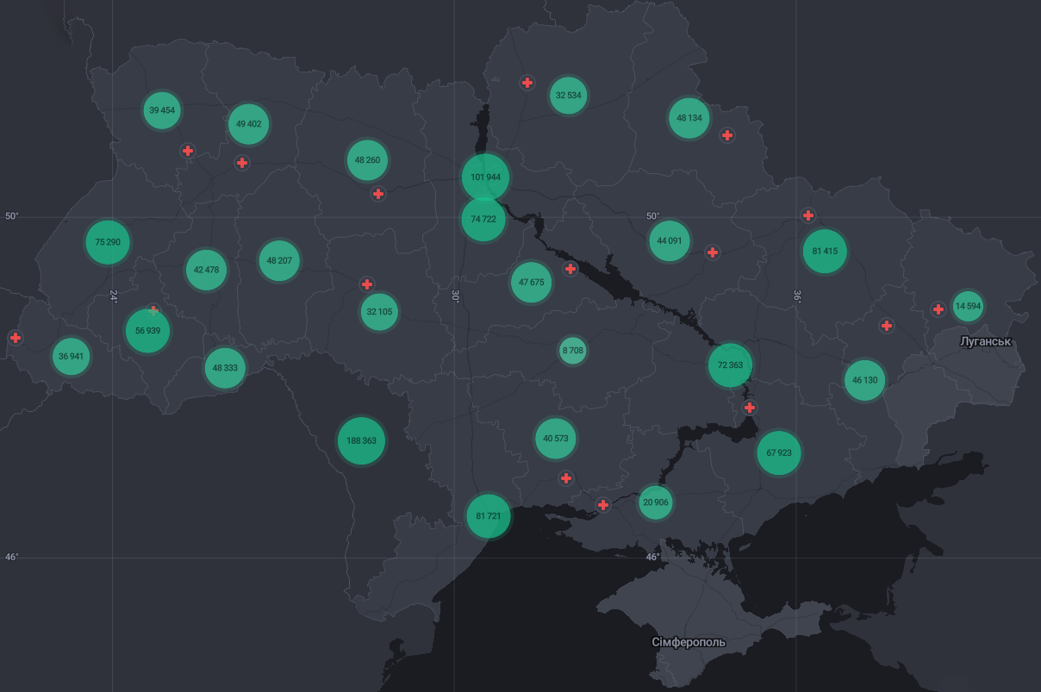Click the Луганськ city label
Screen dimensions: 1041x692
tap(985, 342)
